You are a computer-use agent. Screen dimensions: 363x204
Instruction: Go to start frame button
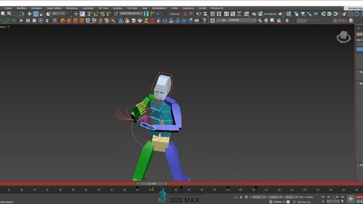323,197
